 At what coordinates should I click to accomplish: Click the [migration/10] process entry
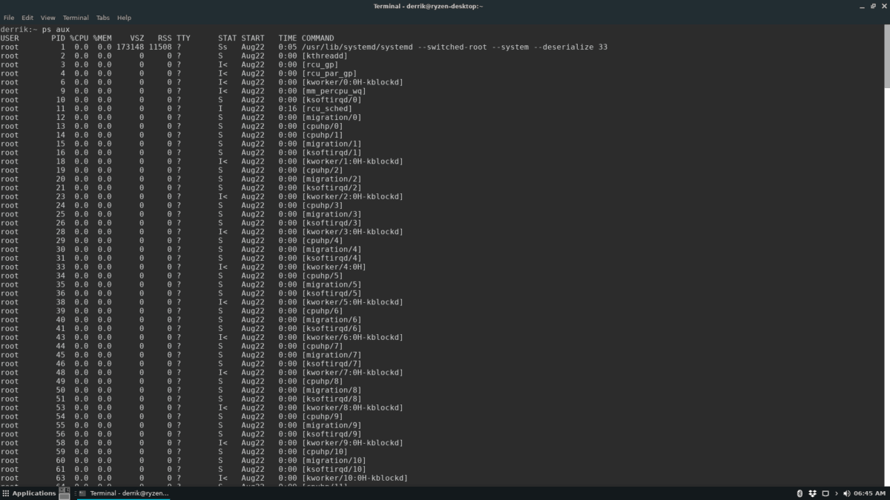(x=334, y=461)
